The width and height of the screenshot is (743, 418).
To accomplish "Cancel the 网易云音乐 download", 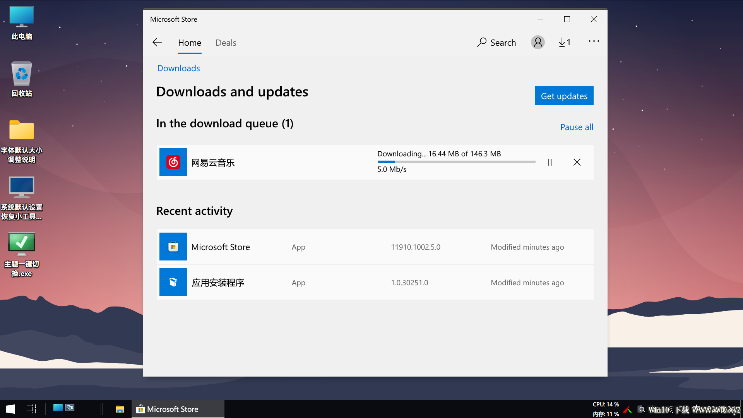I will (x=577, y=162).
